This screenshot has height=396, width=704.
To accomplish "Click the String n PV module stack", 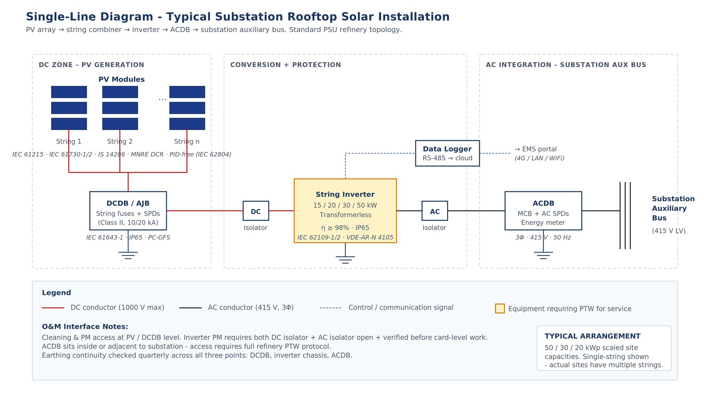I will pos(187,108).
